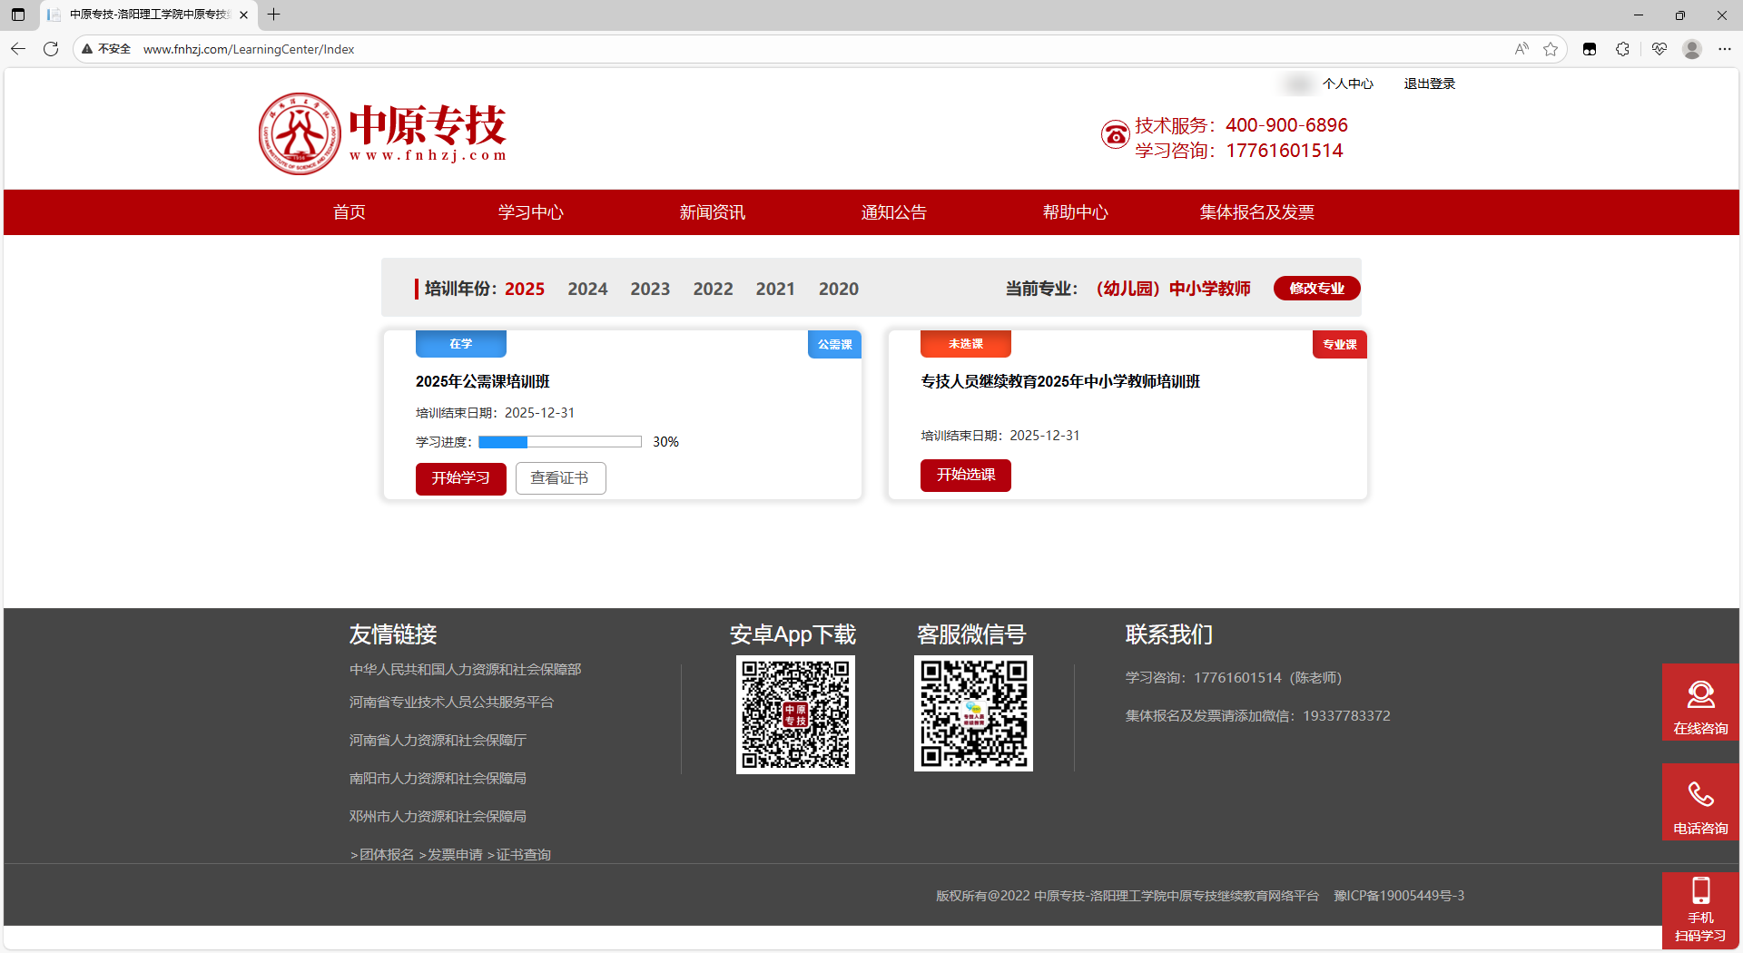Click the 修改专业 button
Viewport: 1743px width, 953px height.
pos(1316,288)
